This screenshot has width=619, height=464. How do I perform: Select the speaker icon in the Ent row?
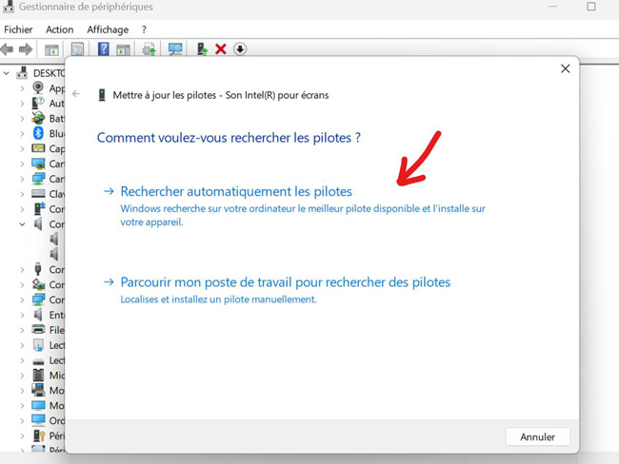(38, 315)
